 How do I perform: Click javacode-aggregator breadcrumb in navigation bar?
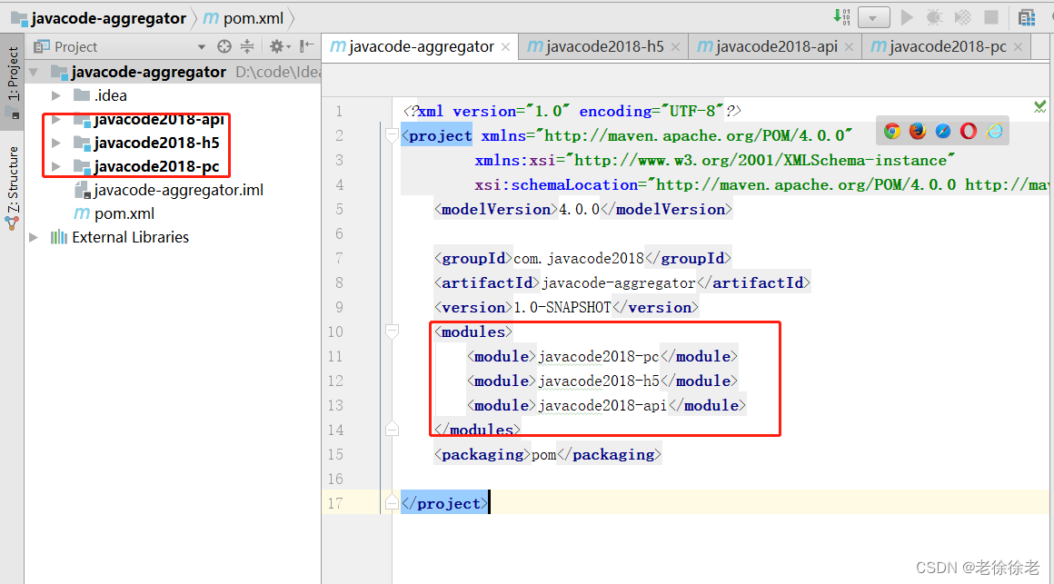(99, 18)
